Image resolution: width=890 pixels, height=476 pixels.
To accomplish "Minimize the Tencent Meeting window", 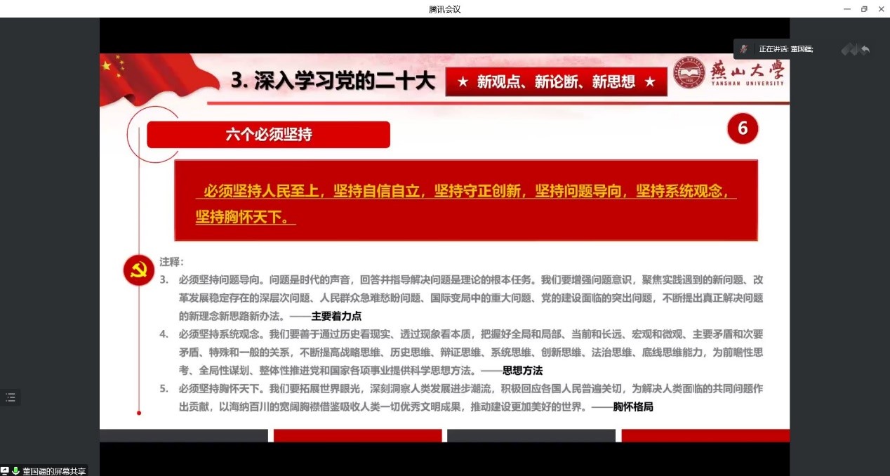I will coord(845,8).
